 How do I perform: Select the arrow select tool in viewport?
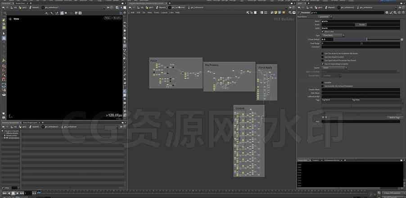[x=4, y=34]
